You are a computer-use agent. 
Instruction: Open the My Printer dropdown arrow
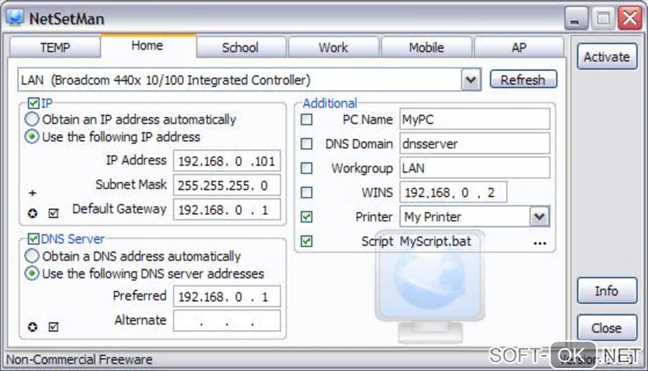539,217
